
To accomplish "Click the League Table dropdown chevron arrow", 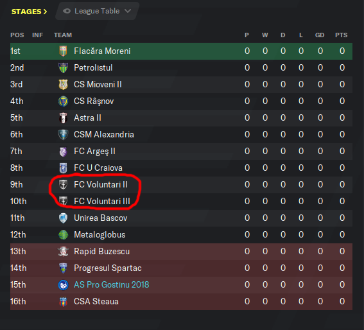I will [128, 11].
